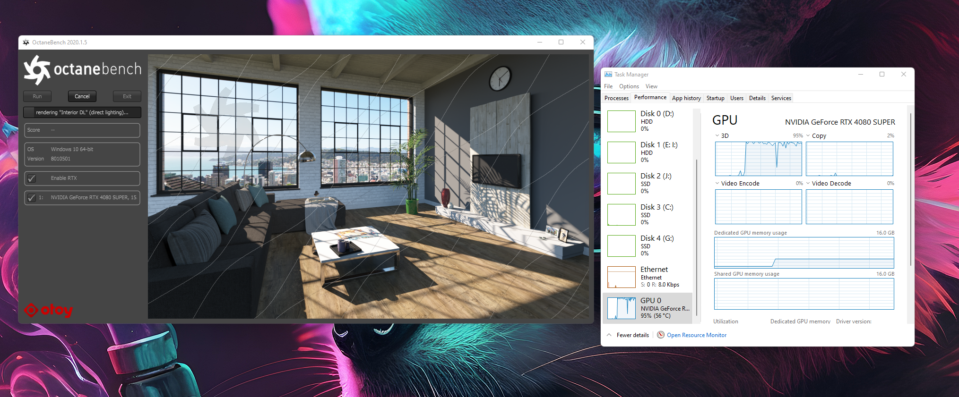Select the Disk 0 (D:) graph thumbnail
This screenshot has width=959, height=397.
tap(621, 121)
